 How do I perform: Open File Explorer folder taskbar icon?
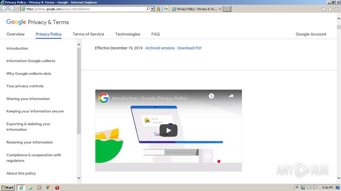(x=30, y=188)
